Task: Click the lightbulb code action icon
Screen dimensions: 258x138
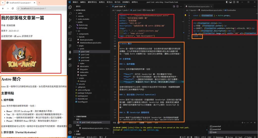Action: pyautogui.click(x=185, y=15)
